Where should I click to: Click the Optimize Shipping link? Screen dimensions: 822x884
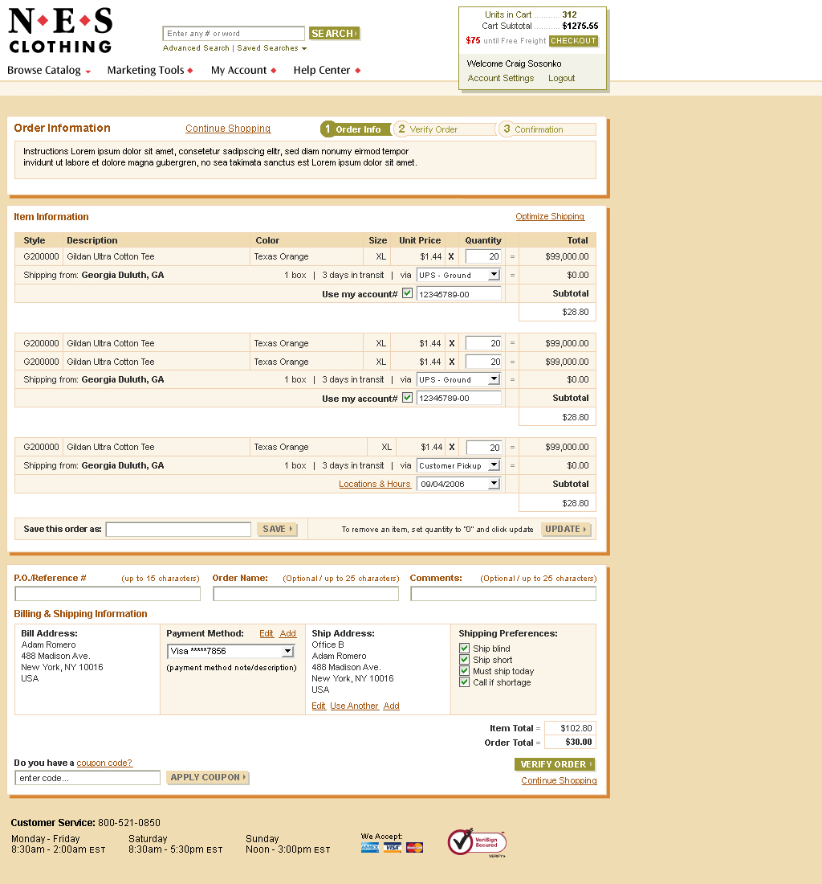(550, 217)
